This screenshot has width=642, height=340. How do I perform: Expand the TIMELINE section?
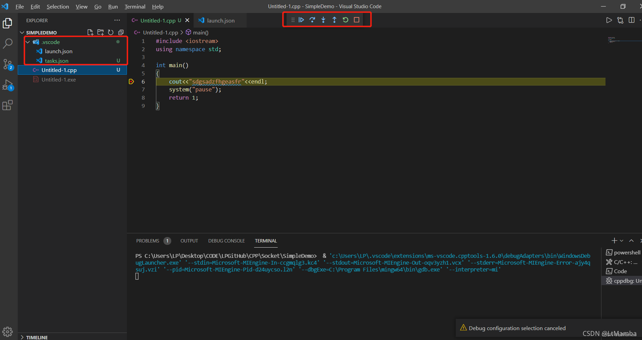coord(22,337)
